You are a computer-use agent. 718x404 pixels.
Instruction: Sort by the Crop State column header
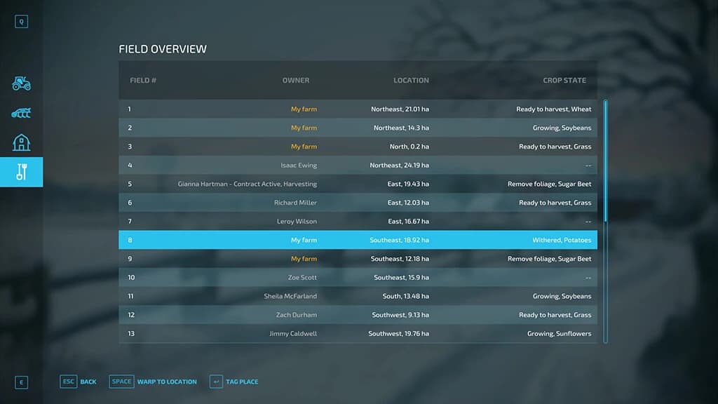[x=564, y=80]
